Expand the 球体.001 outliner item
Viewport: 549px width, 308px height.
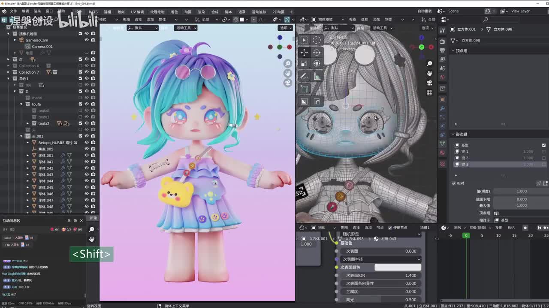coord(28,155)
